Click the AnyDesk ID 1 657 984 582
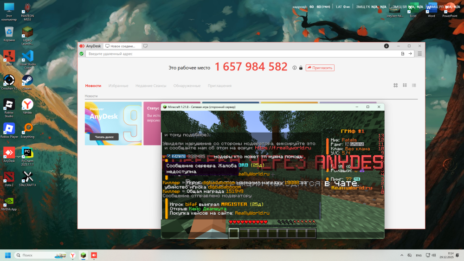464x261 pixels. [251, 67]
